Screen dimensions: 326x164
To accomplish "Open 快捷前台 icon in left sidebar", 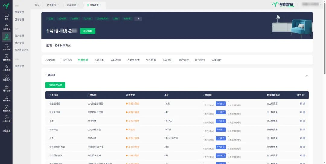I will click(x=6, y=27).
